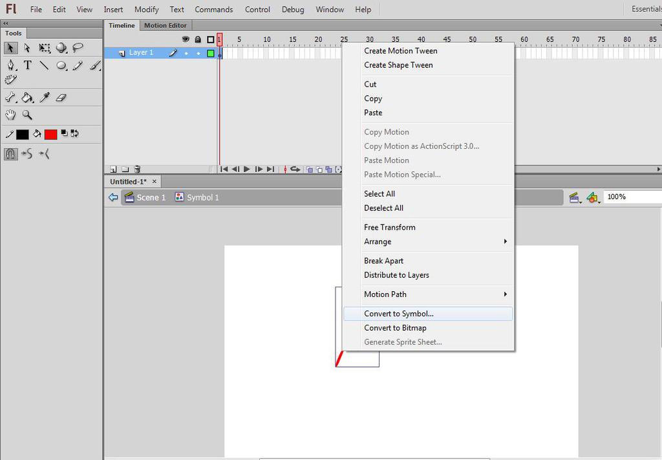Image resolution: width=662 pixels, height=460 pixels.
Task: Switch to the Motion Editor tab
Action: click(165, 25)
